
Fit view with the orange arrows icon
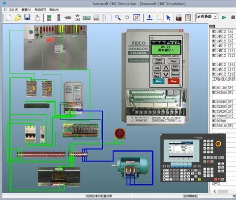click(137, 17)
